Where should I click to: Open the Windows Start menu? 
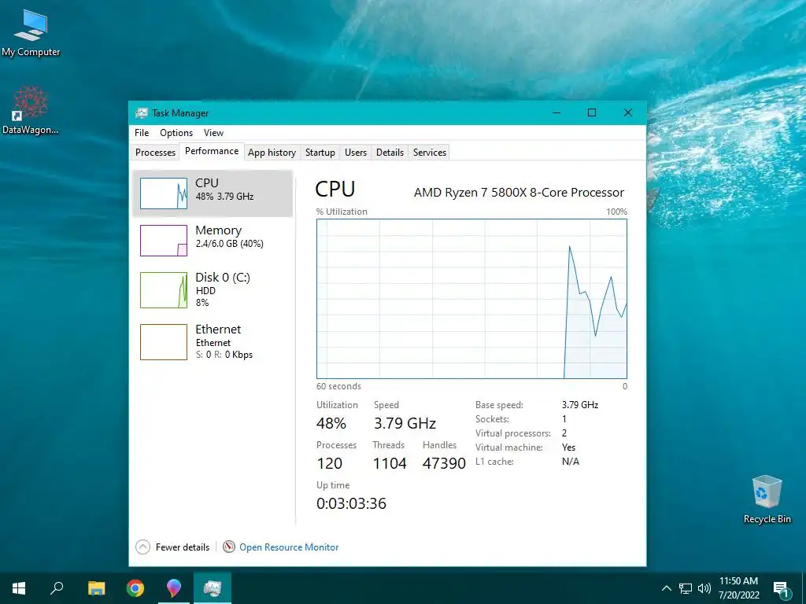pos(19,588)
